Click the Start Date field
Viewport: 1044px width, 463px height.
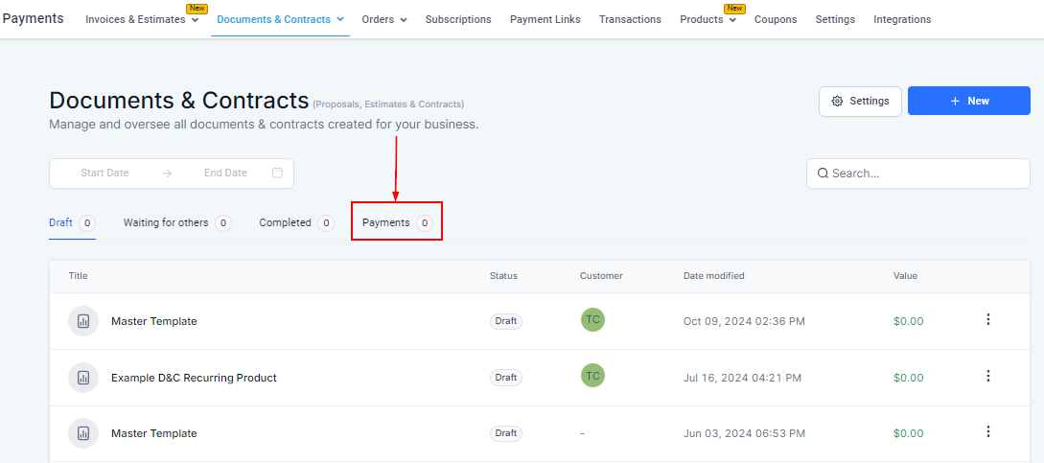(x=104, y=174)
